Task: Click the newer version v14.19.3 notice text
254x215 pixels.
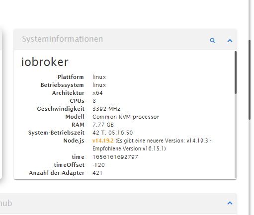Action: click(x=164, y=141)
